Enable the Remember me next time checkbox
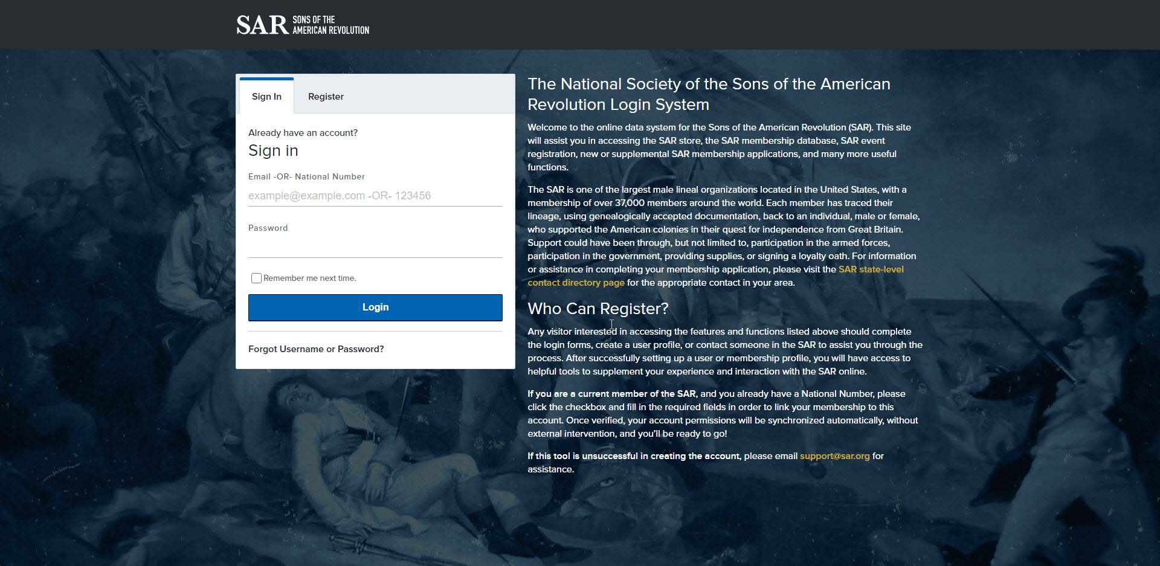The image size is (1160, 566). tap(256, 278)
